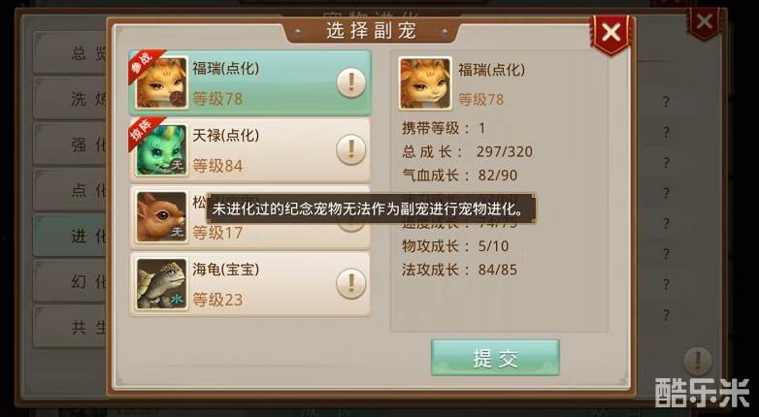Open the 强化 side tab
The image size is (759, 417).
[71, 144]
